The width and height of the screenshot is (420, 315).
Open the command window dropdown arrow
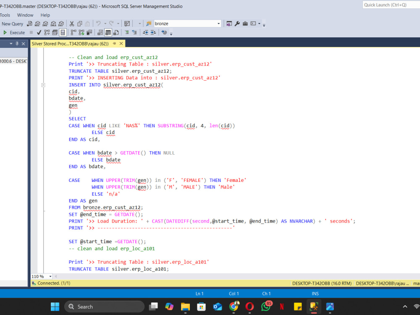coord(259,24)
